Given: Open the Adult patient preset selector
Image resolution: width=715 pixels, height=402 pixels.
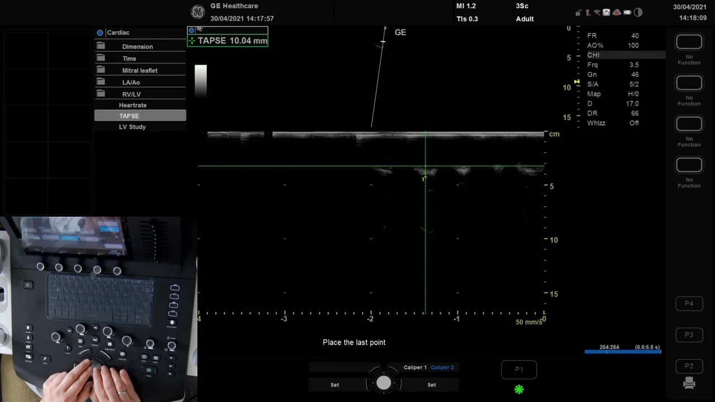Looking at the screenshot, I should [525, 18].
